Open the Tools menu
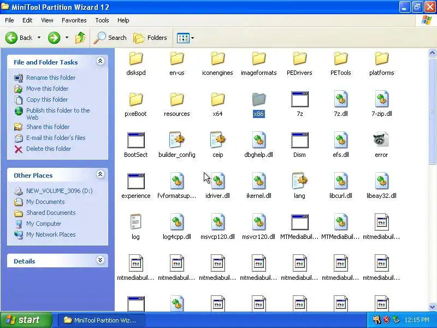 [x=102, y=20]
